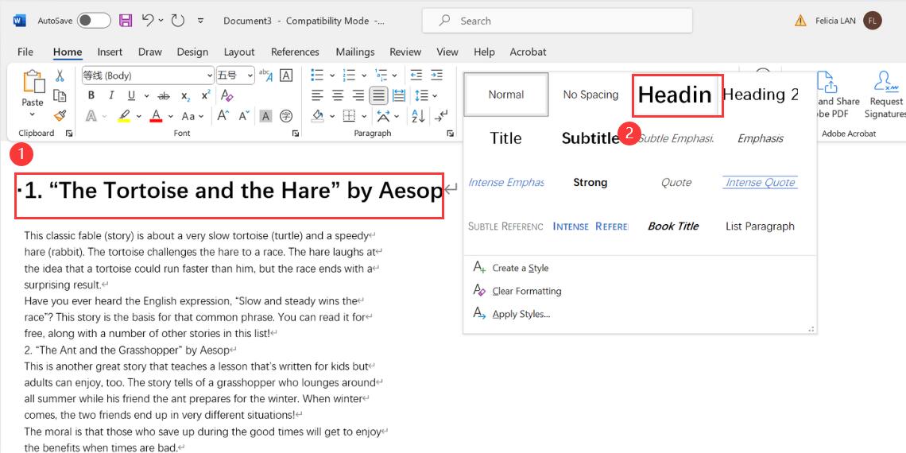Apply superscript formatting
The height and width of the screenshot is (453, 906).
coord(206,95)
